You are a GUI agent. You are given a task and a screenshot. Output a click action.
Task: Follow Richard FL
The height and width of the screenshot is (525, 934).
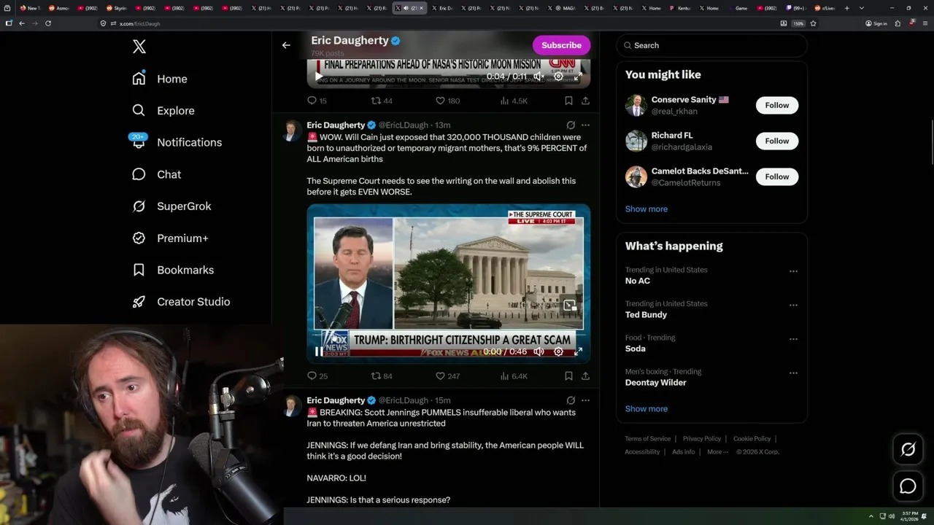click(x=777, y=141)
